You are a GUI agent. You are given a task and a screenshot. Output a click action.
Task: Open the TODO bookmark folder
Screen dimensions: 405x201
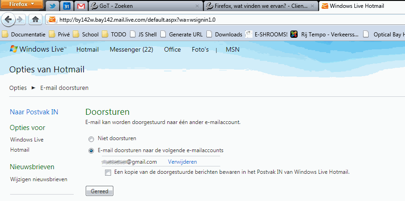click(x=114, y=35)
